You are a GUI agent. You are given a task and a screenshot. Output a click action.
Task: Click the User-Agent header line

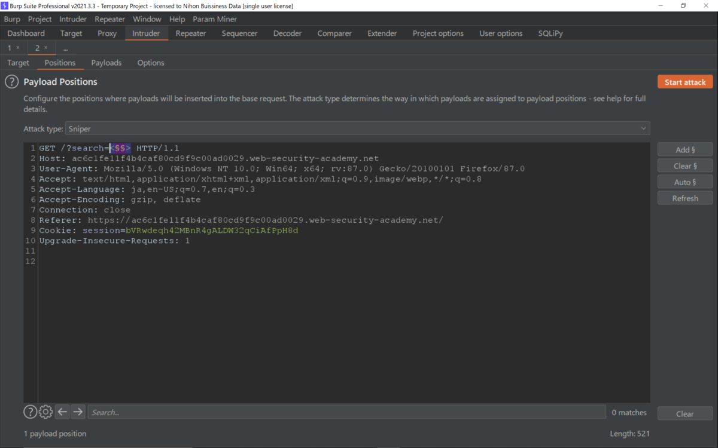pos(282,168)
